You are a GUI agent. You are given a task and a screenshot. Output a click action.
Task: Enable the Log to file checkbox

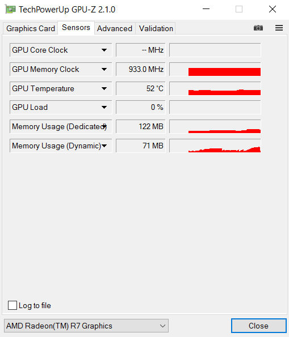click(12, 305)
